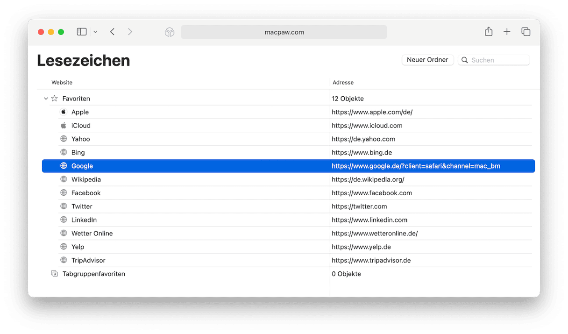Go back with the back arrow
Viewport: 568px width, 334px height.
[112, 32]
